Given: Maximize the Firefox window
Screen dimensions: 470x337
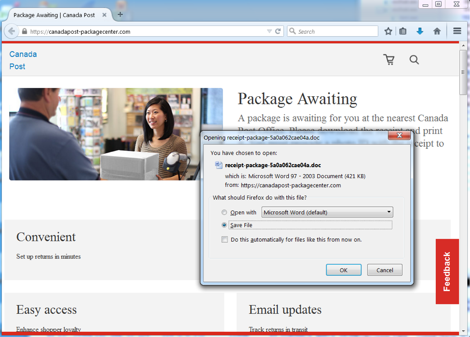Looking at the screenshot, I should (x=439, y=4).
